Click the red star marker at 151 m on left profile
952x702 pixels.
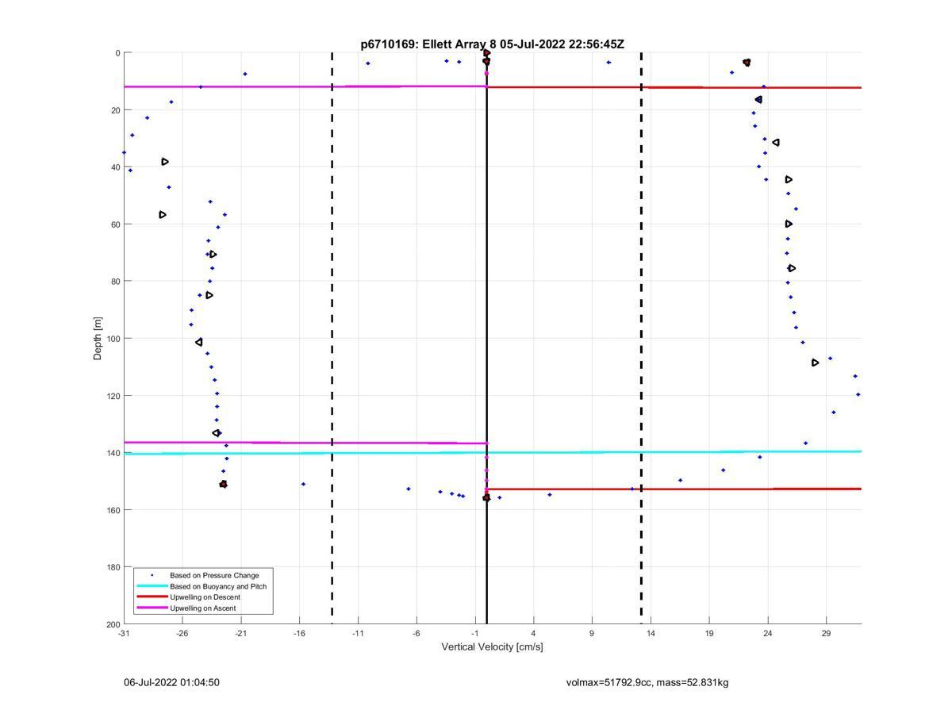click(x=223, y=484)
